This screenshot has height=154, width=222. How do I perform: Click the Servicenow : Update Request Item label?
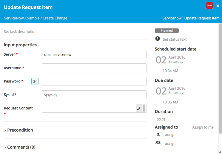[x=191, y=18]
